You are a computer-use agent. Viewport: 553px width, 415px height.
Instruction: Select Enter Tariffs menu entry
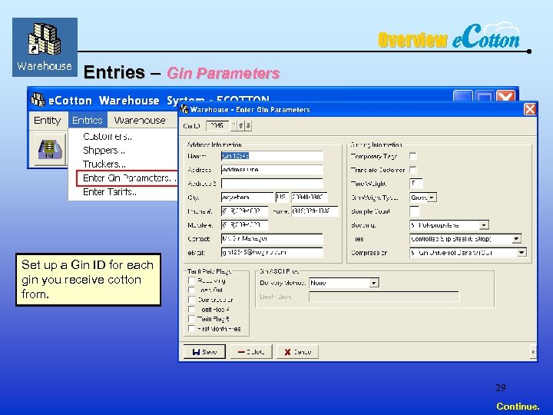pos(110,192)
